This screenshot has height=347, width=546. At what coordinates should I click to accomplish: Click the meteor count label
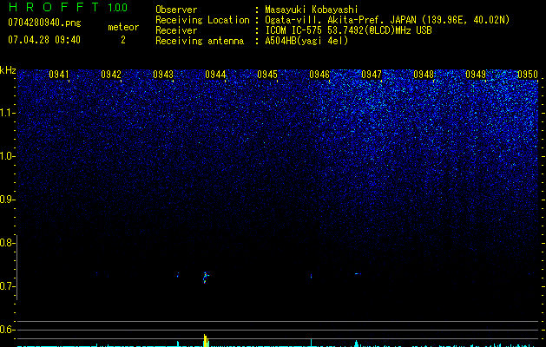(123, 27)
